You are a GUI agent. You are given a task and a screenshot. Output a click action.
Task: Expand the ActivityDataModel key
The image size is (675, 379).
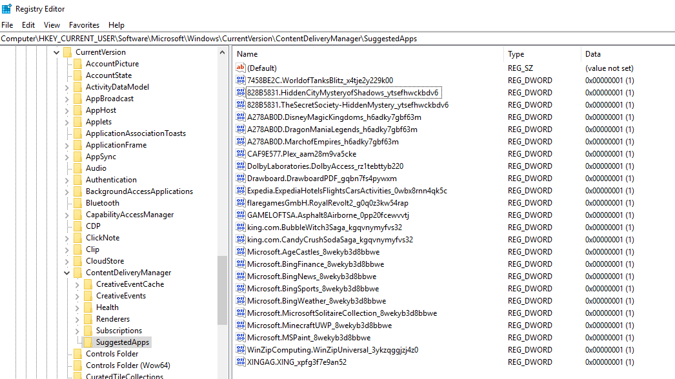[x=66, y=87]
